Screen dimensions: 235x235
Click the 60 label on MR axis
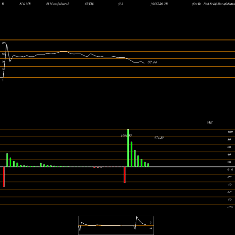click(x=229, y=147)
